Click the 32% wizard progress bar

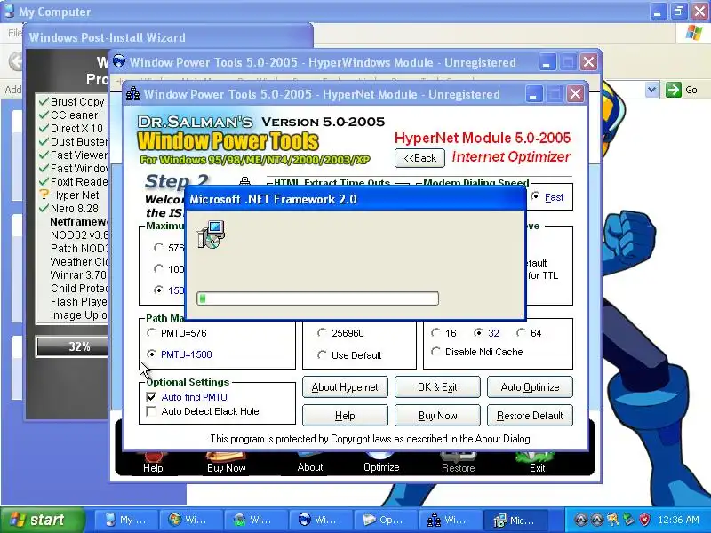72,346
